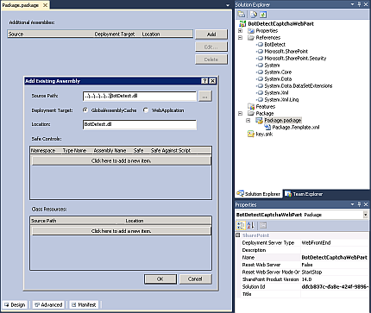Pin the Solution Explorer panel
The height and width of the screenshot is (313, 371).
pyautogui.click(x=359, y=4)
